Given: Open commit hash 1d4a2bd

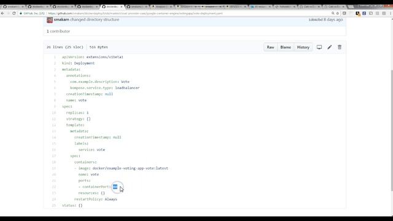Looking at the screenshot, I should tap(316, 20).
